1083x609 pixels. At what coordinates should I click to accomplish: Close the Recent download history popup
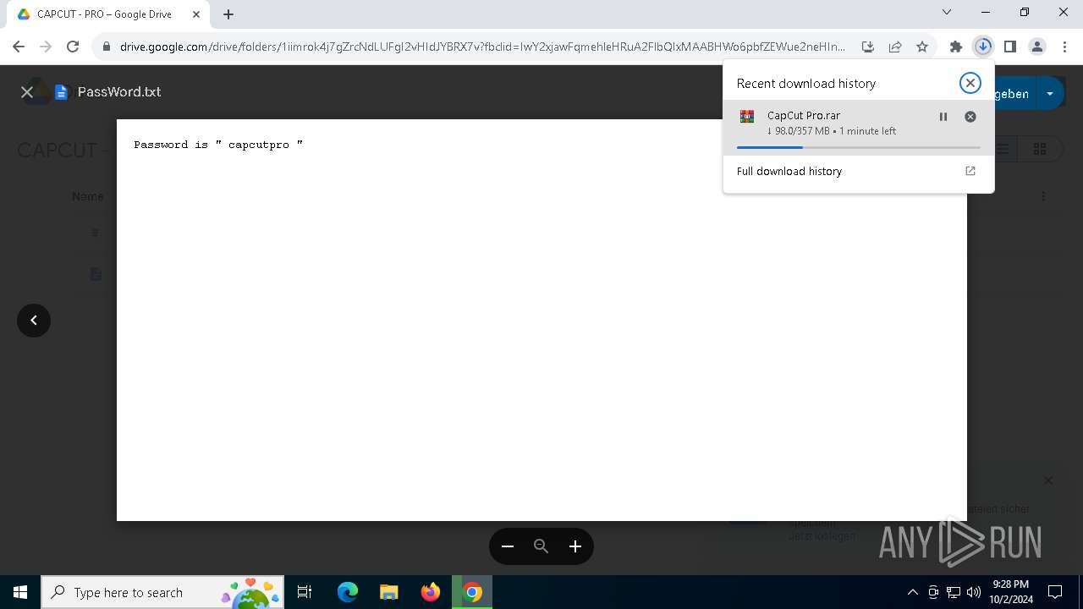click(x=970, y=83)
